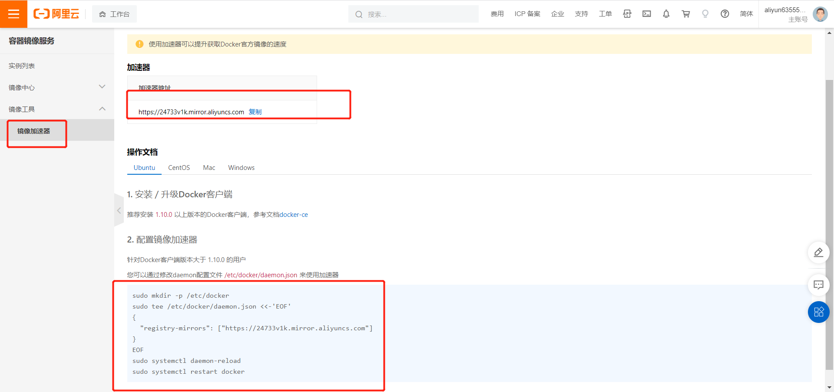Click the scrollbar down arrow
Image resolution: width=834 pixels, height=392 pixels.
point(830,387)
